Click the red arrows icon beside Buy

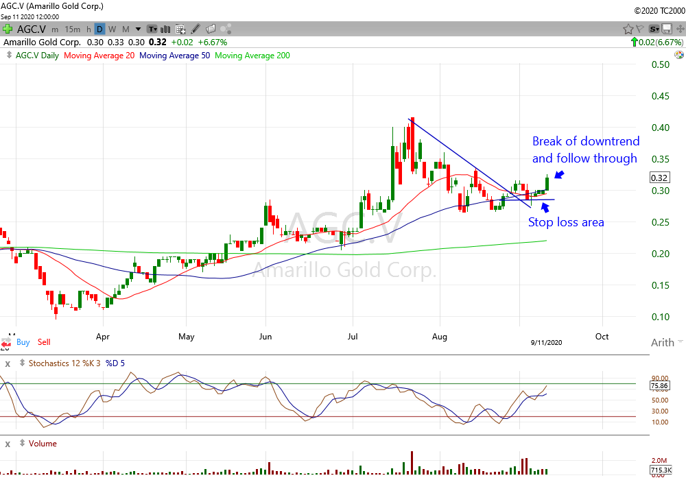(6, 343)
